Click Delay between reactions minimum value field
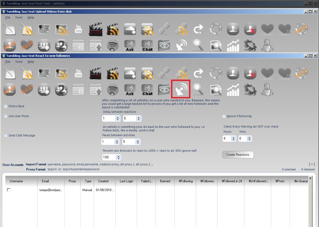The image size is (319, 227). tap(109, 119)
